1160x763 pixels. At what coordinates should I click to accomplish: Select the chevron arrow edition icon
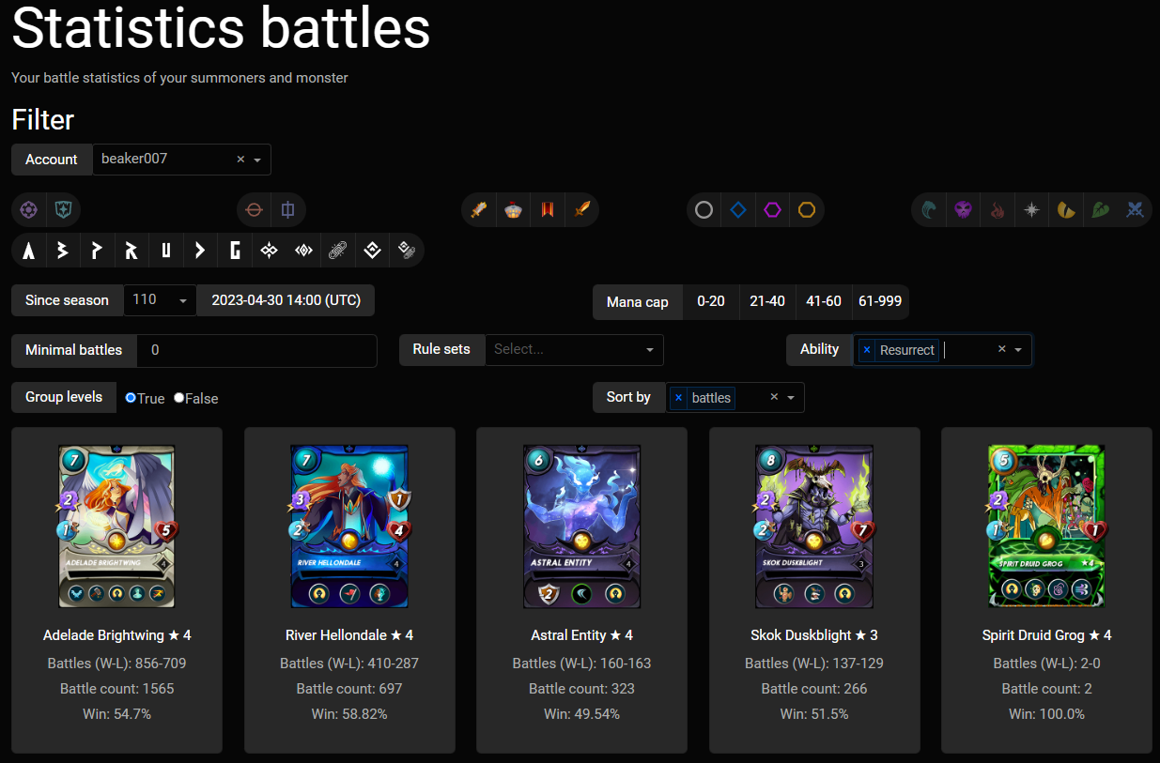(200, 251)
